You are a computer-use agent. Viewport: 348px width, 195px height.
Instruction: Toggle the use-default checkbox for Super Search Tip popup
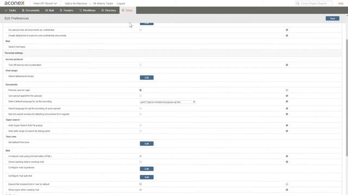287,125
